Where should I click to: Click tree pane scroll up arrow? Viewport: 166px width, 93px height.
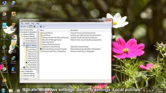(37, 30)
